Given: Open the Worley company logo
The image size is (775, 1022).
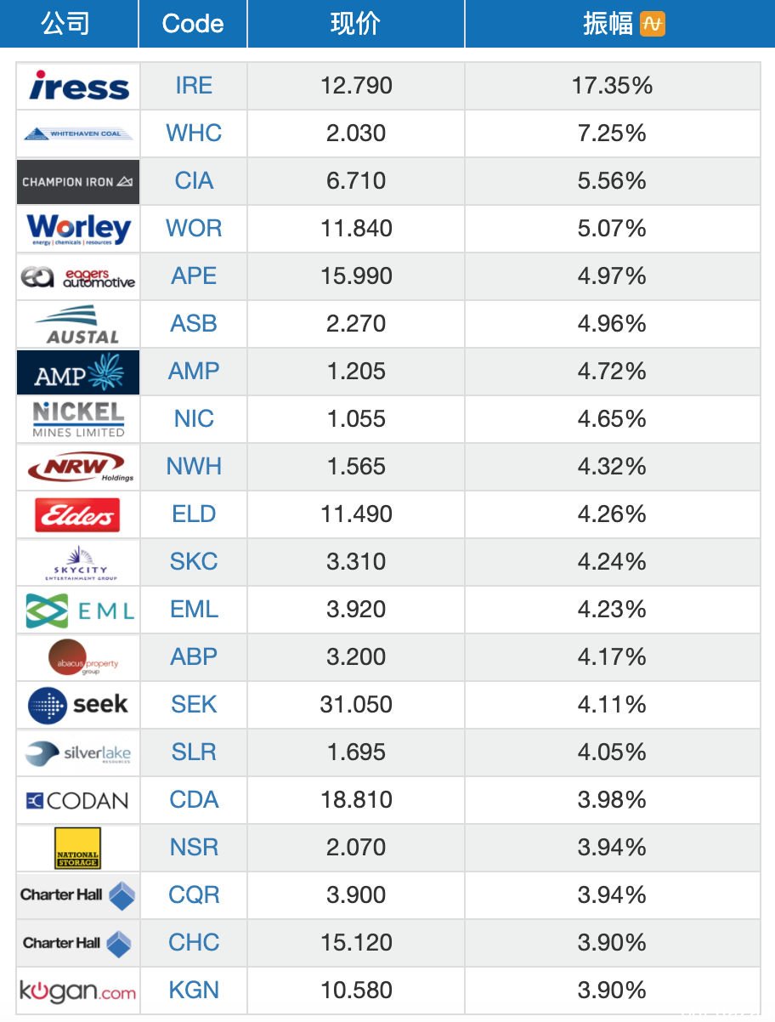Looking at the screenshot, I should (x=78, y=229).
